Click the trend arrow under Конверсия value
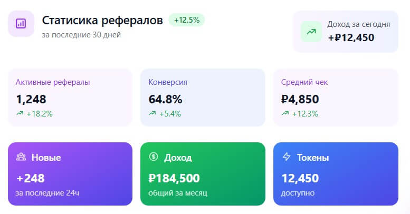 [x=152, y=113]
